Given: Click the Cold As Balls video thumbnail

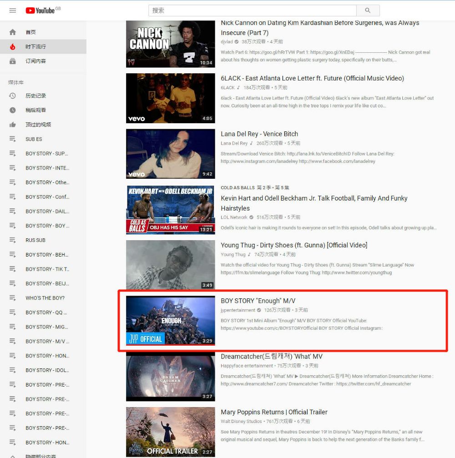Looking at the screenshot, I should click(171, 209).
